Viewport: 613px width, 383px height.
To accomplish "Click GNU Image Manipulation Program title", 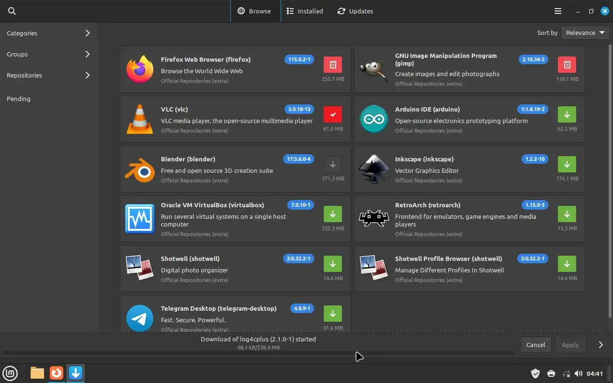I will pos(446,59).
